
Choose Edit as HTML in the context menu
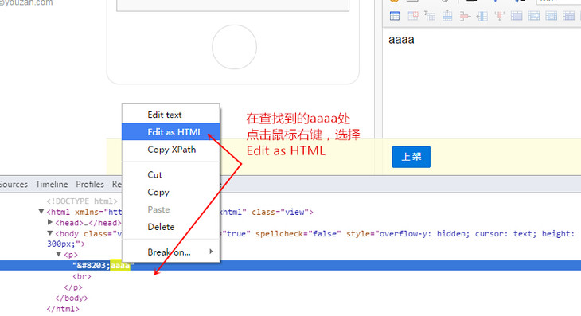click(171, 132)
